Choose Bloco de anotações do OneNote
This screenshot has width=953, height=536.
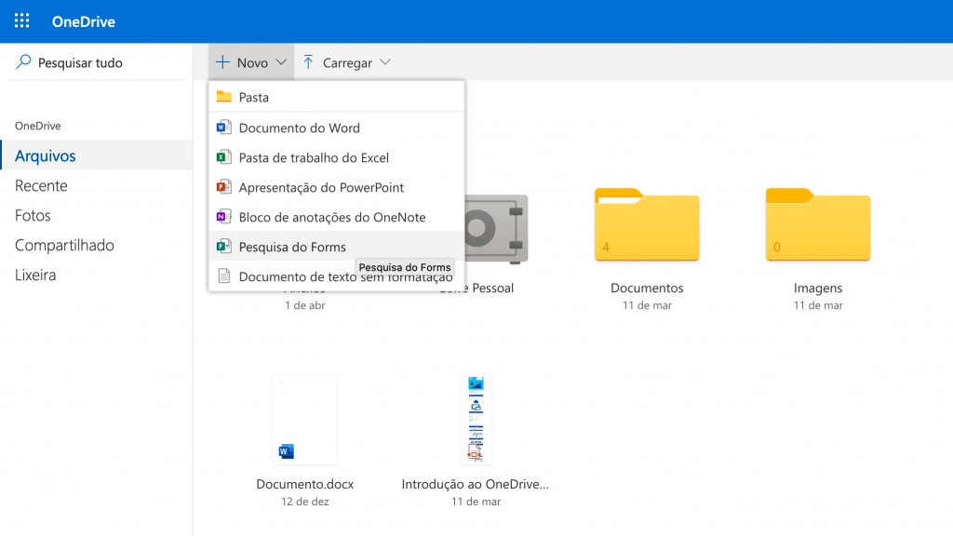click(336, 217)
